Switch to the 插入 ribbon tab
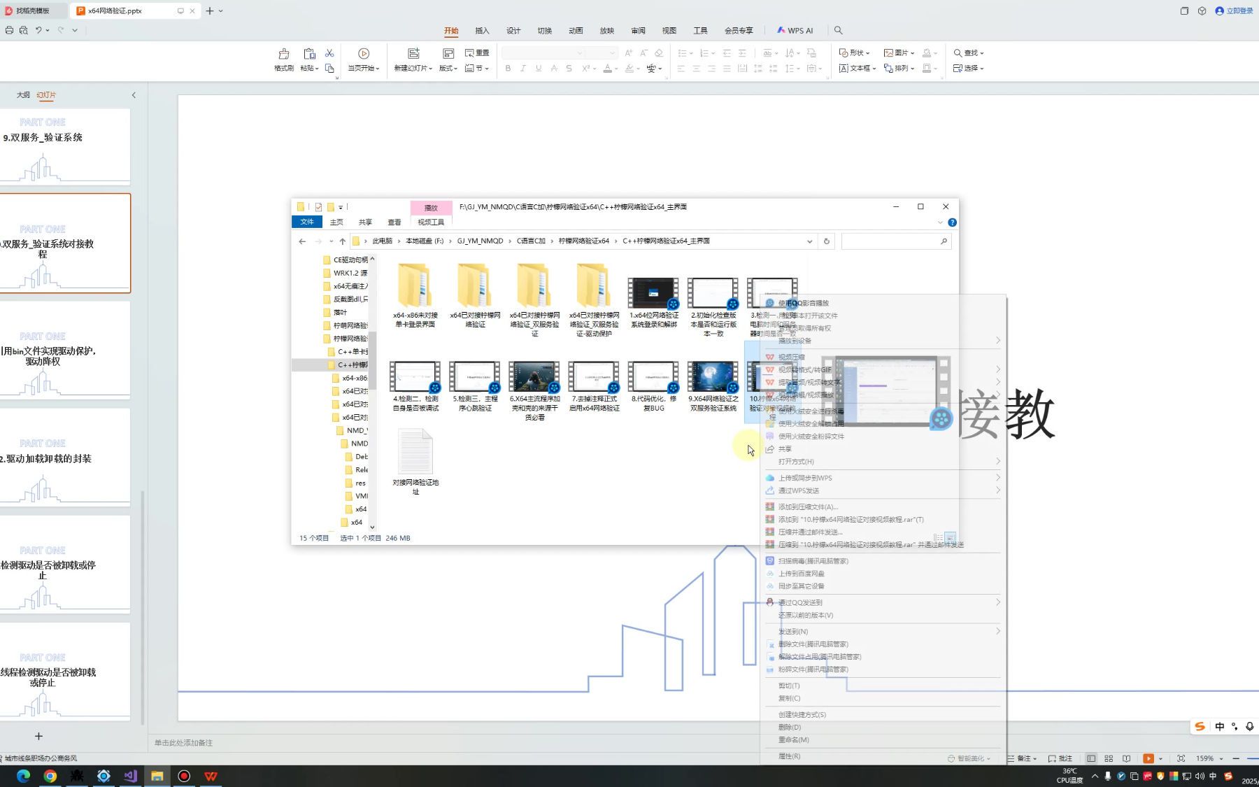Image resolution: width=1259 pixels, height=787 pixels. tap(482, 31)
